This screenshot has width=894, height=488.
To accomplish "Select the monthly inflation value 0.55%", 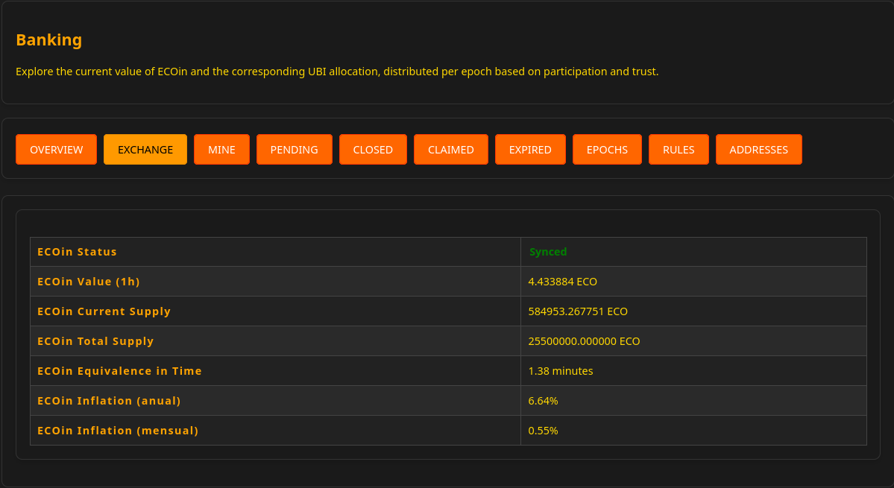I will click(543, 431).
